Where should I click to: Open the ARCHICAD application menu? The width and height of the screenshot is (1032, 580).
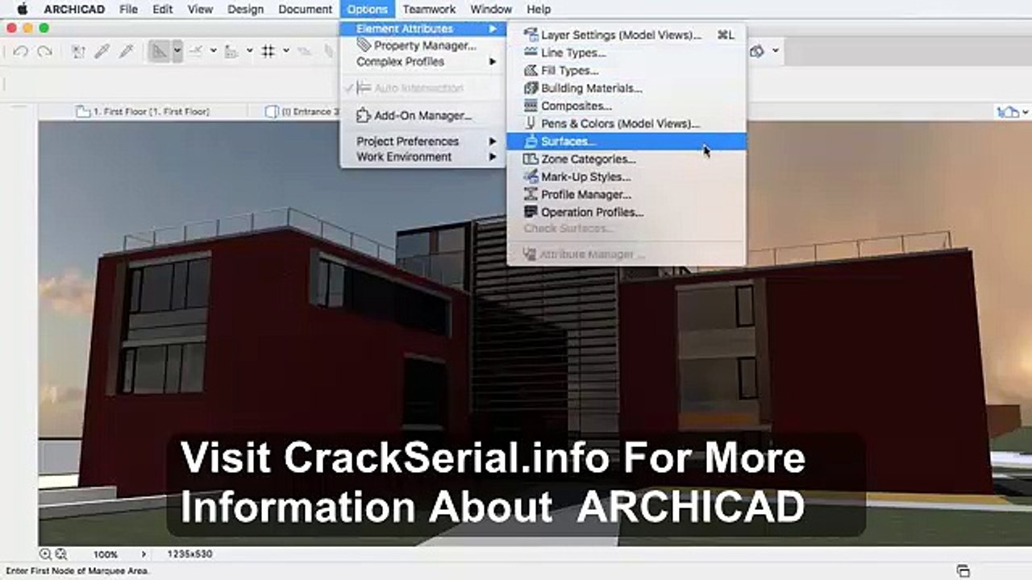coord(74,9)
